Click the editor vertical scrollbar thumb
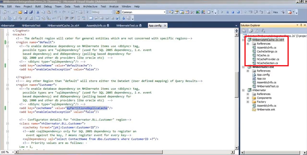 (x=236, y=84)
